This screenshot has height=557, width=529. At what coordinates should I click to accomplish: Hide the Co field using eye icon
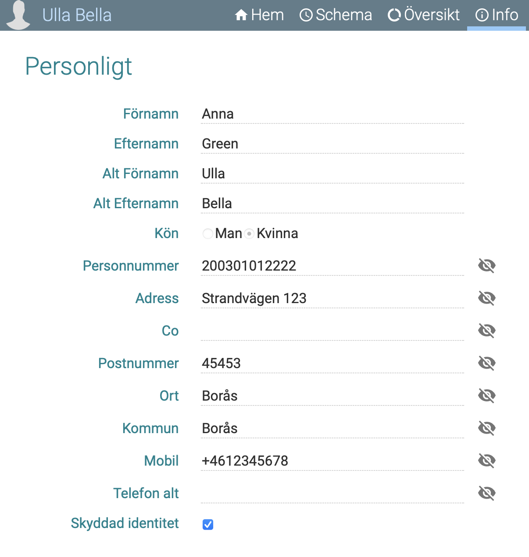click(x=486, y=331)
